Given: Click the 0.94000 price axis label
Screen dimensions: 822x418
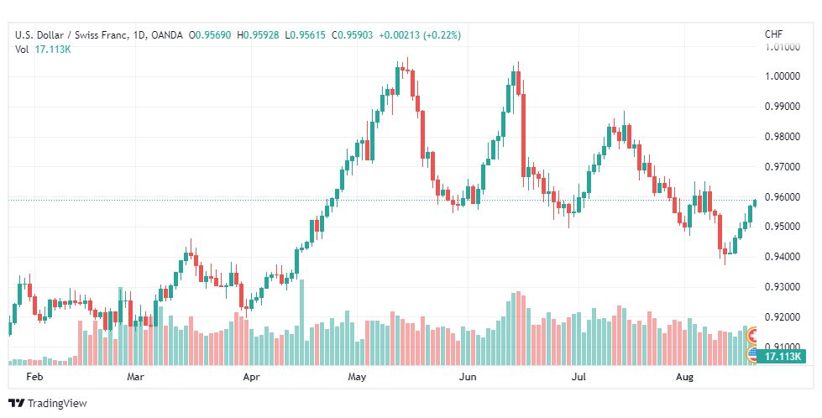Looking at the screenshot, I should (x=783, y=257).
